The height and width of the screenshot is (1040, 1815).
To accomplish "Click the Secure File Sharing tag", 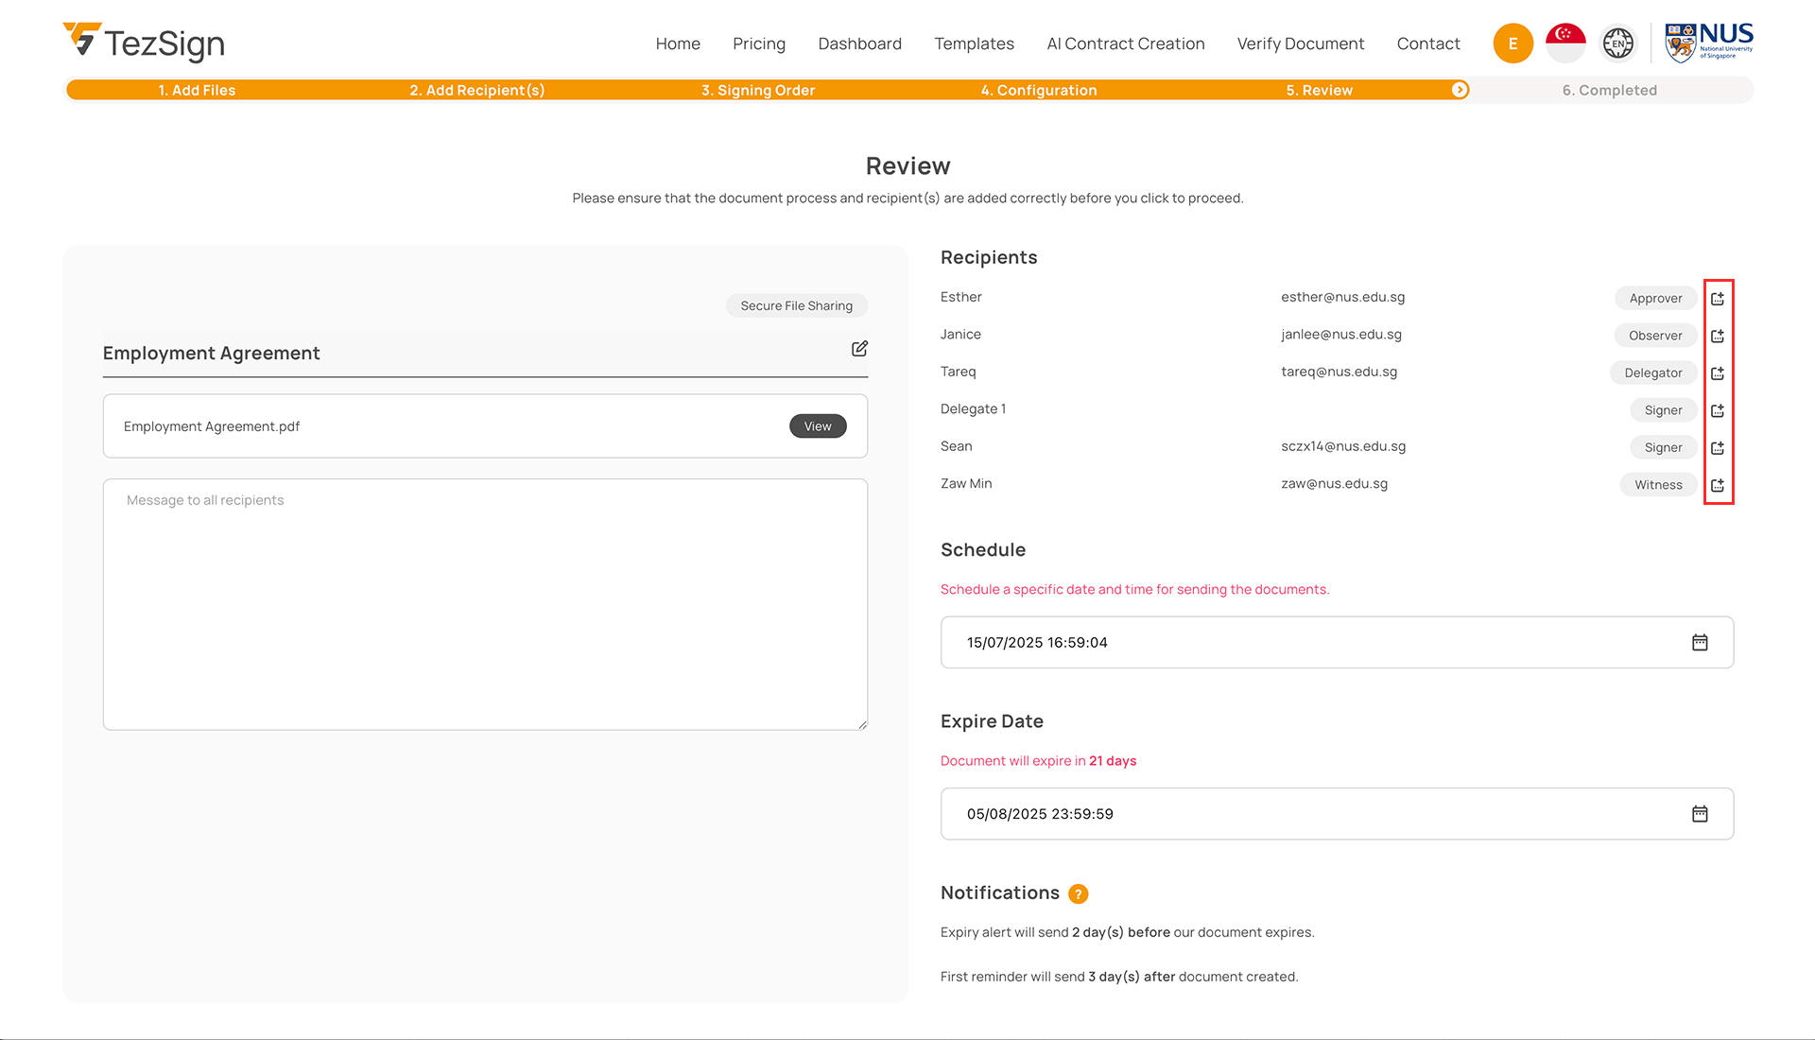I will coord(796,306).
